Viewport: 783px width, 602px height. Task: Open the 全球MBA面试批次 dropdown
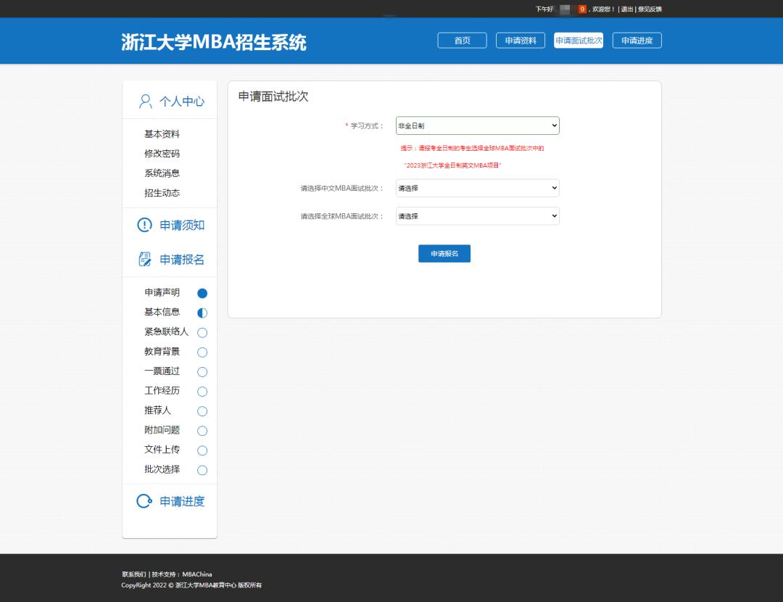pyautogui.click(x=477, y=215)
